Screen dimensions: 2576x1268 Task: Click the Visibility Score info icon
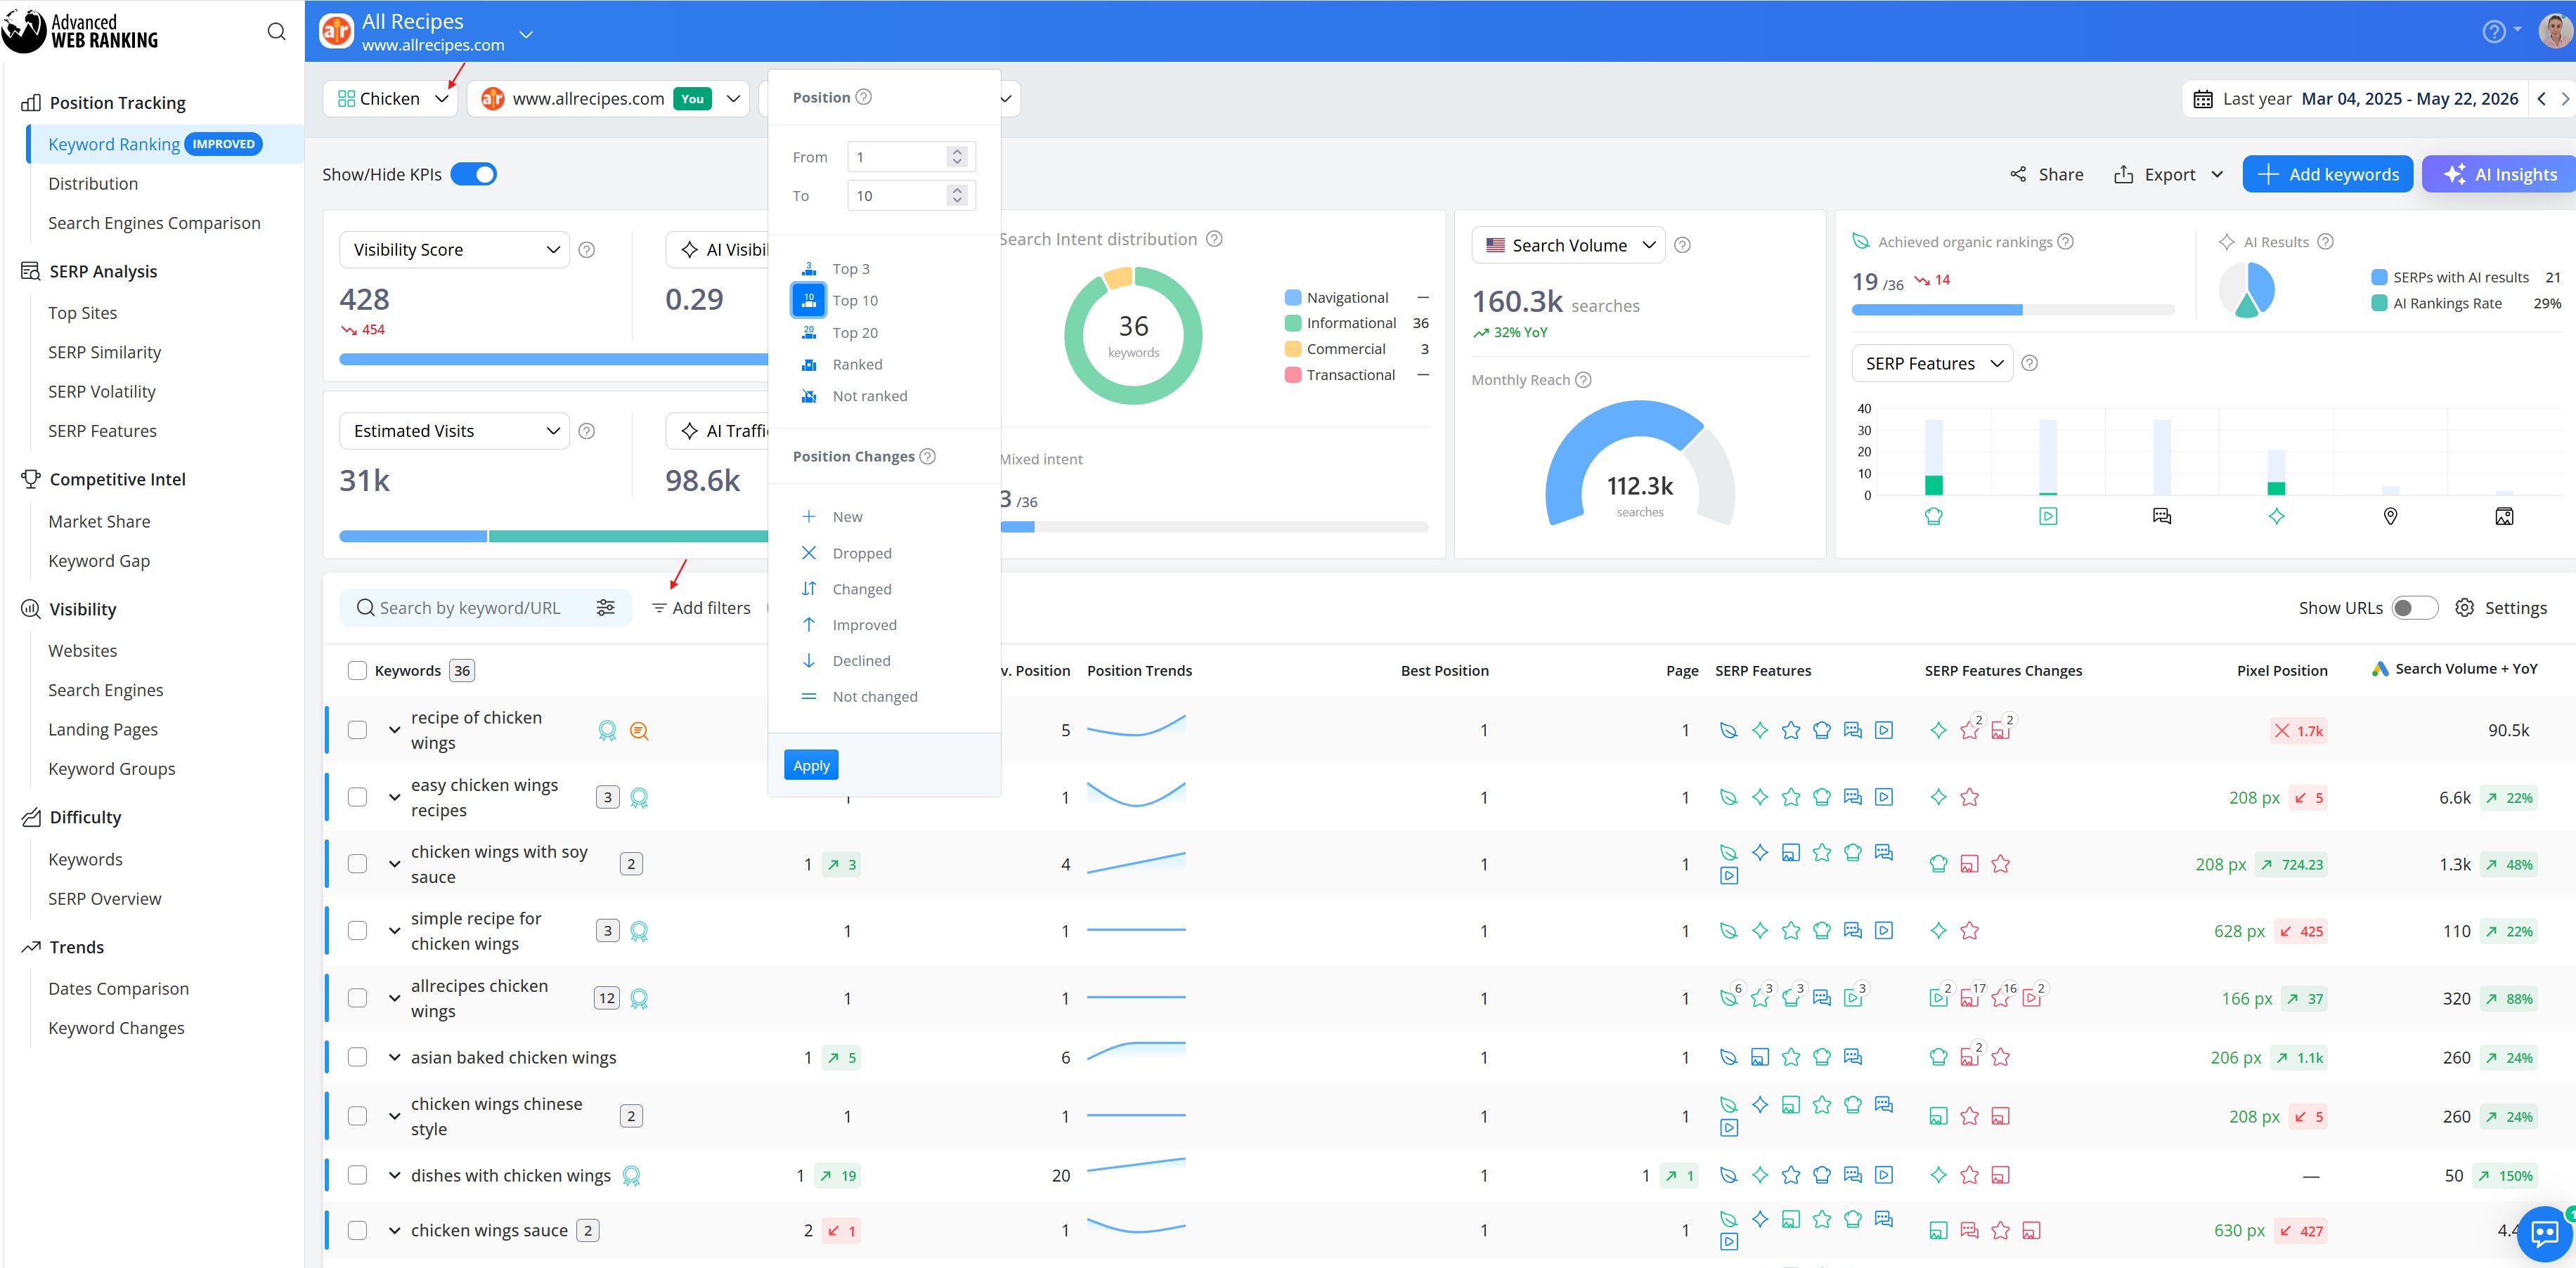coord(587,250)
